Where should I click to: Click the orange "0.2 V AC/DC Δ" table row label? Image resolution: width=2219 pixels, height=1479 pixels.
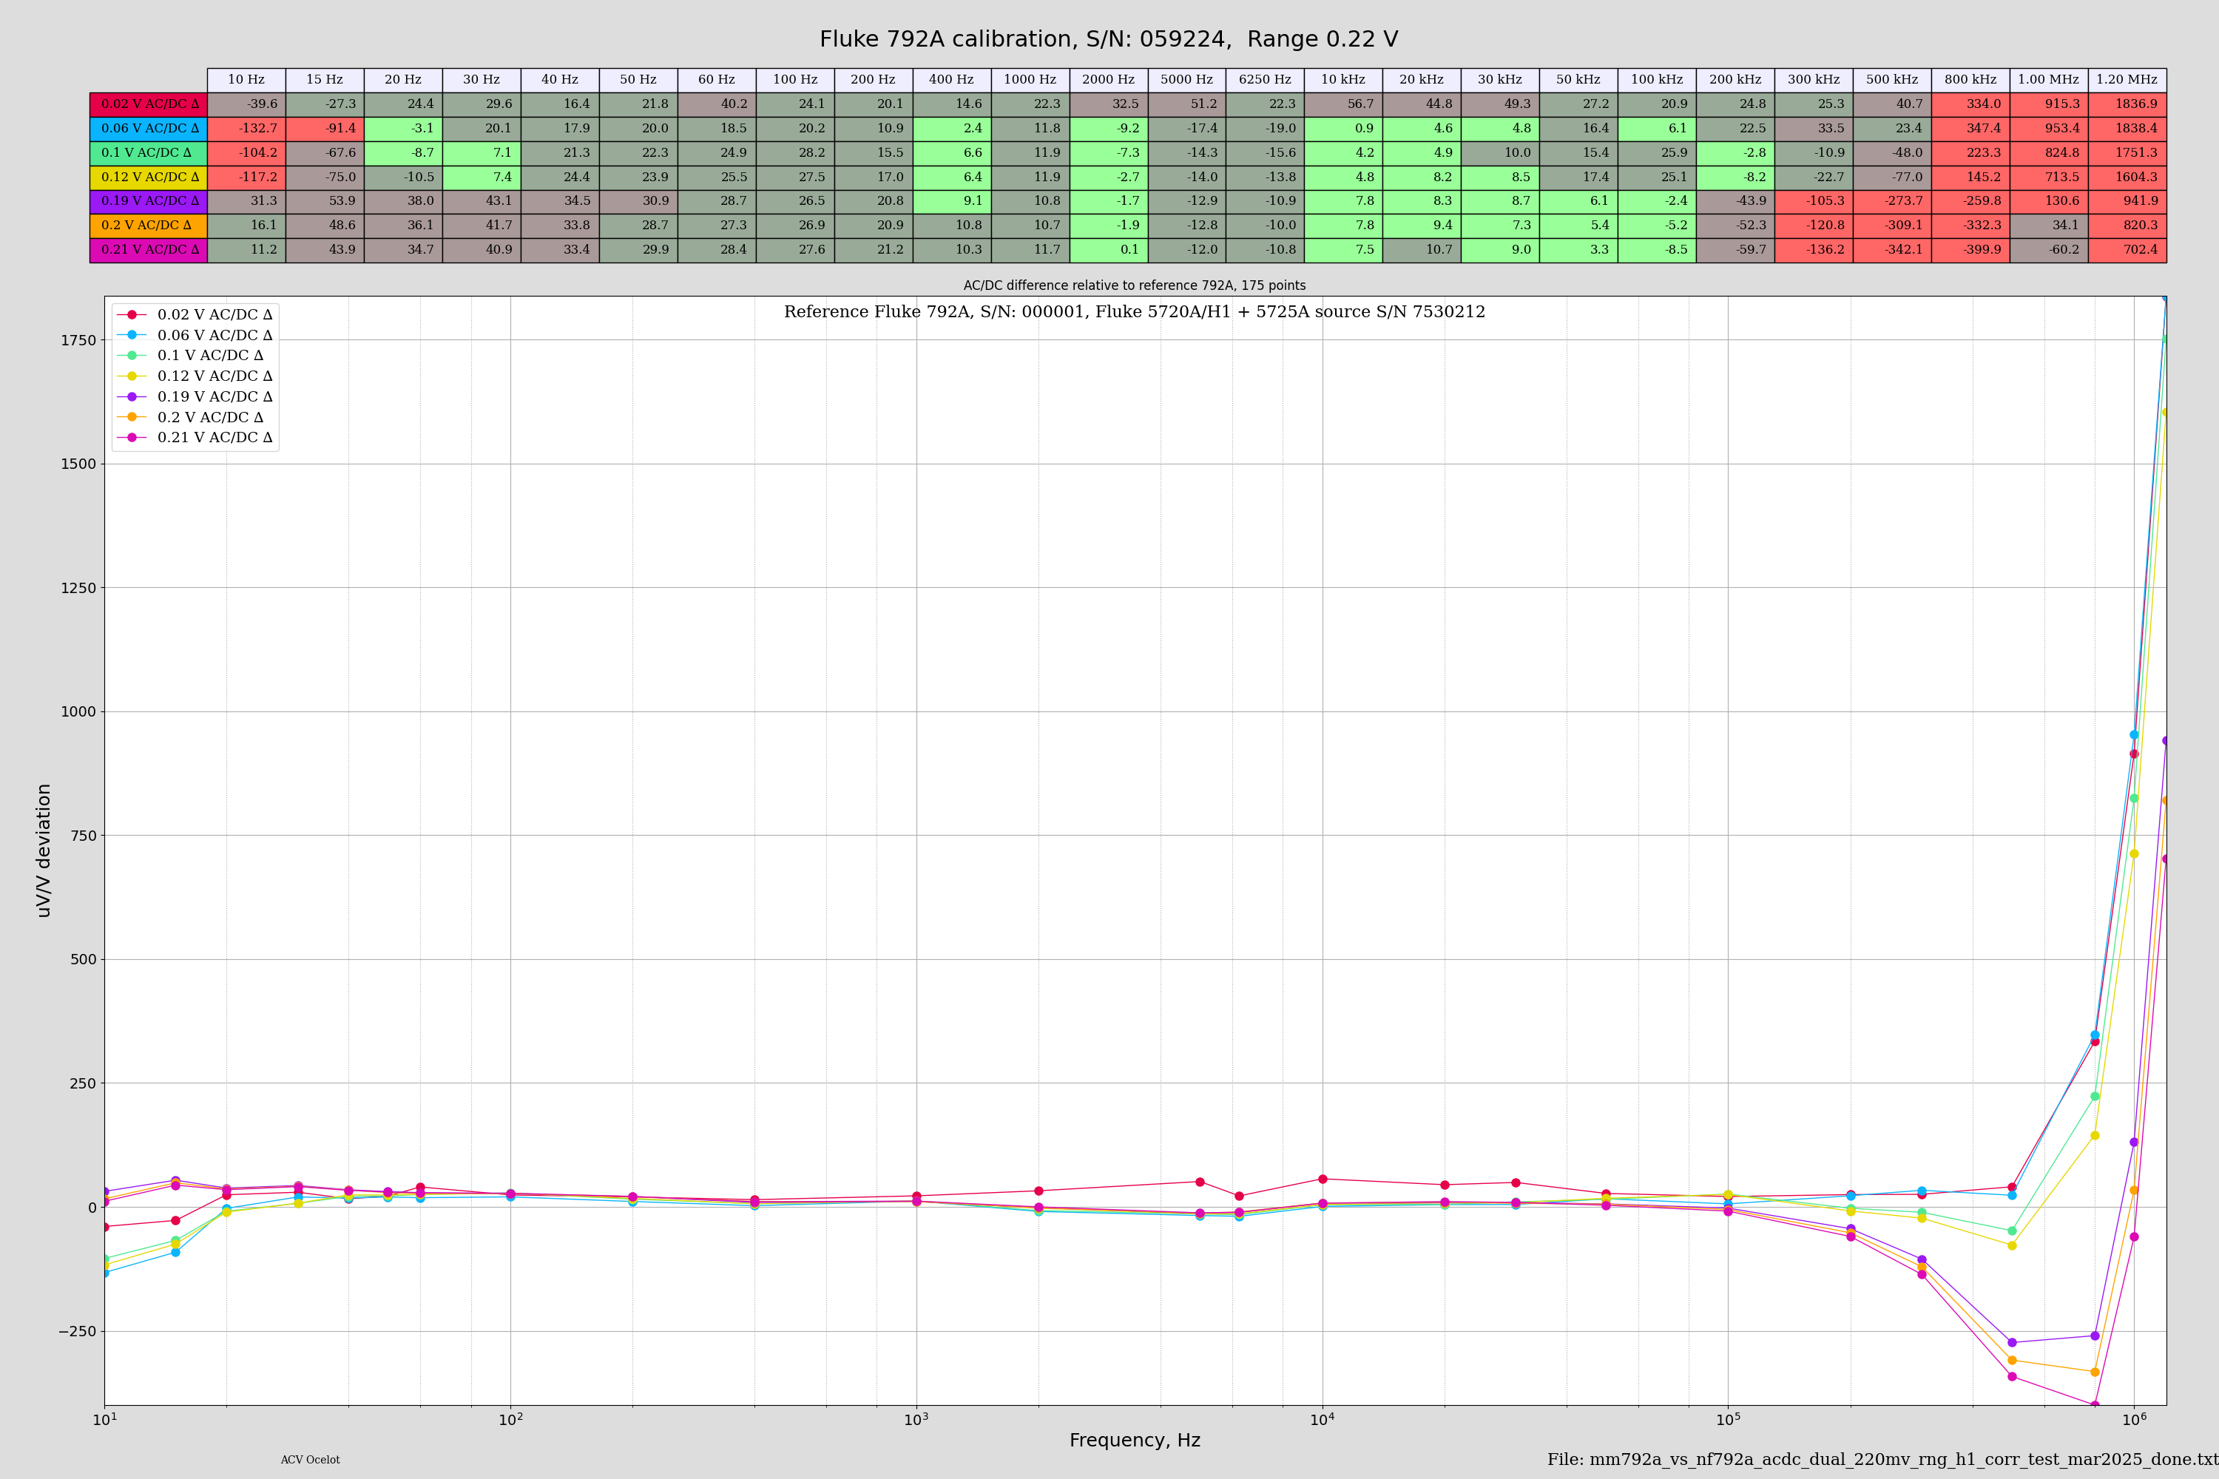click(x=149, y=226)
